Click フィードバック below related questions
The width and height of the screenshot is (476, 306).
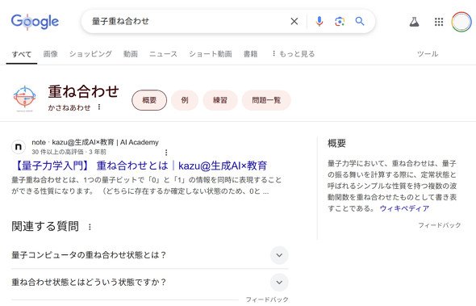click(x=267, y=300)
